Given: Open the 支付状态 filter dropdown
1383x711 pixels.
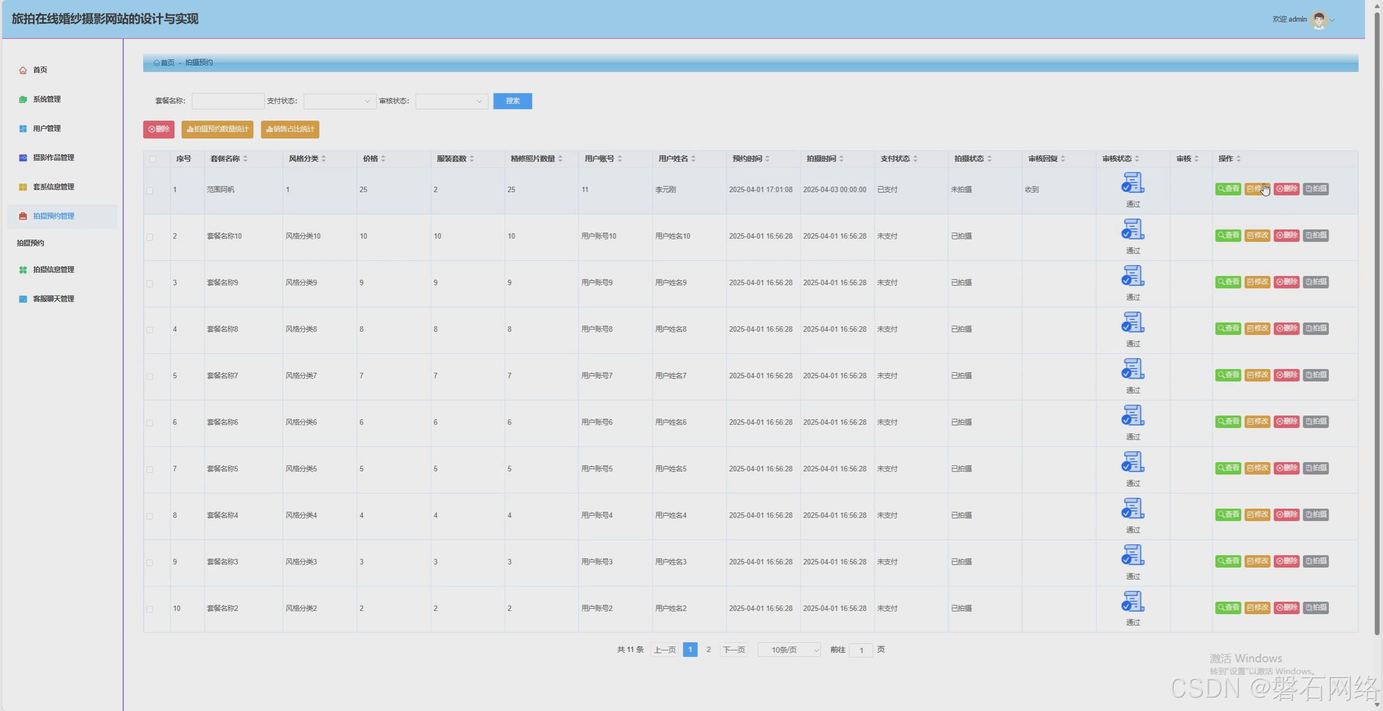Looking at the screenshot, I should click(339, 102).
